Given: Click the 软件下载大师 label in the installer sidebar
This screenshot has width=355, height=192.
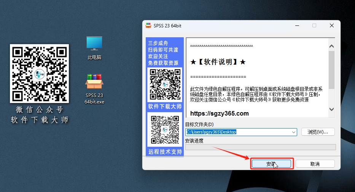Looking at the screenshot, I should (x=165, y=106).
